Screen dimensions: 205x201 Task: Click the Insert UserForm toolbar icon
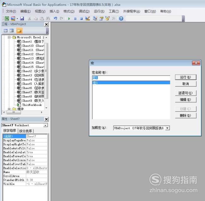click(x=13, y=19)
